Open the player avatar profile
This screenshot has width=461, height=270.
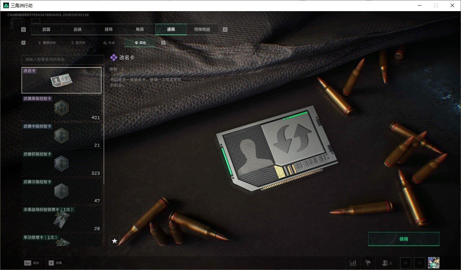tap(433, 263)
